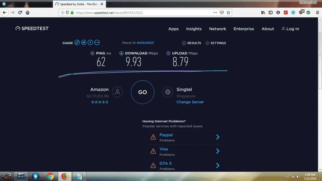Open more share options ellipsis

(97, 42)
